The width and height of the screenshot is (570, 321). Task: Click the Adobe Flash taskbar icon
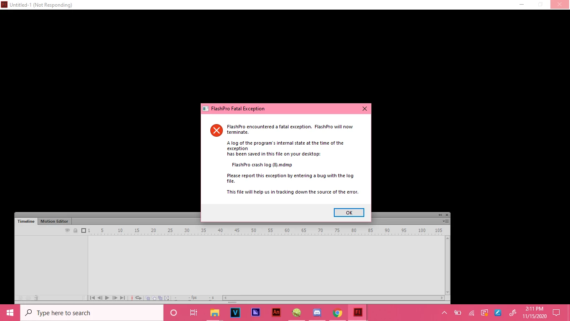[x=358, y=313]
